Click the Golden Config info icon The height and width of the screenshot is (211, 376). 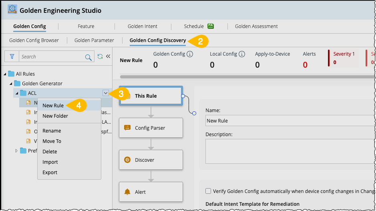(x=190, y=54)
